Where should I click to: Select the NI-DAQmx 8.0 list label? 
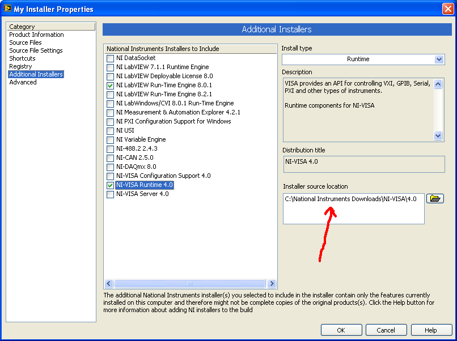[x=136, y=167]
